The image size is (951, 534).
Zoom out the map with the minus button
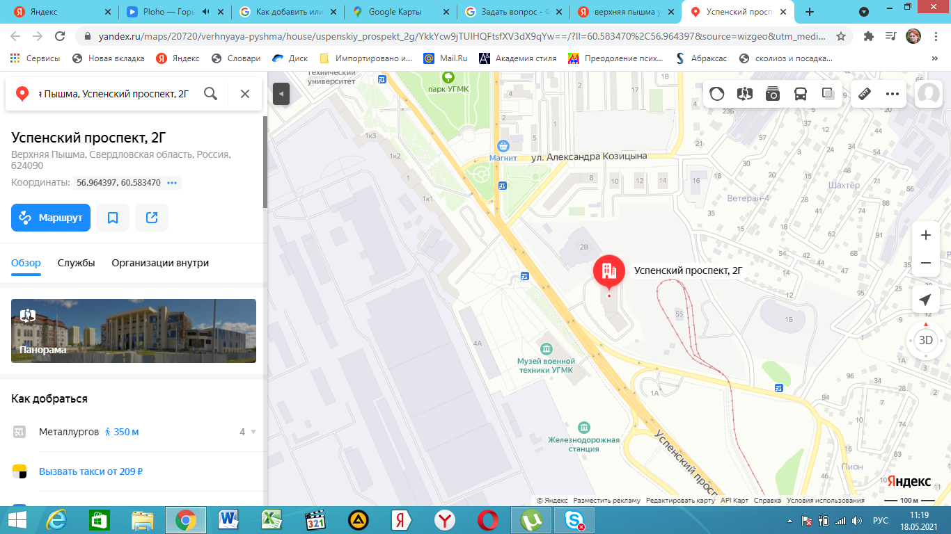(x=926, y=263)
